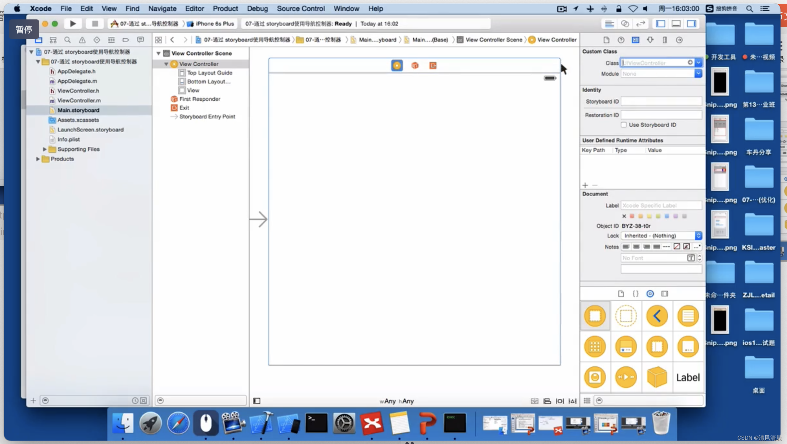Image resolution: width=787 pixels, height=444 pixels.
Task: Expand the View Controller Scene tree item
Action: (158, 53)
